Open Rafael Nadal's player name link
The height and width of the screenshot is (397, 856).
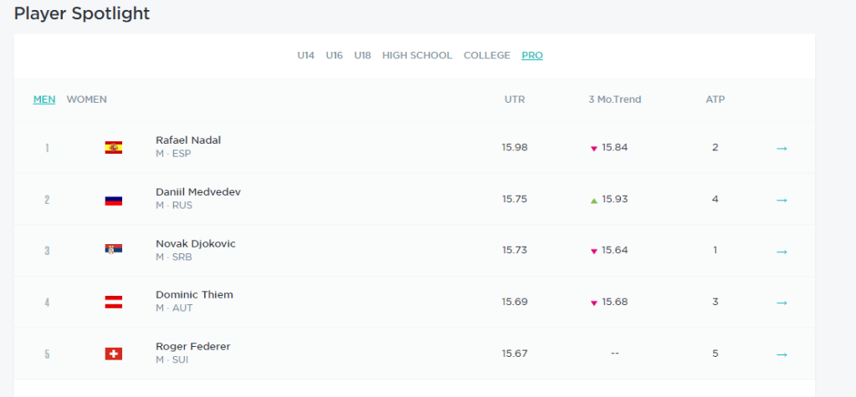(x=188, y=140)
